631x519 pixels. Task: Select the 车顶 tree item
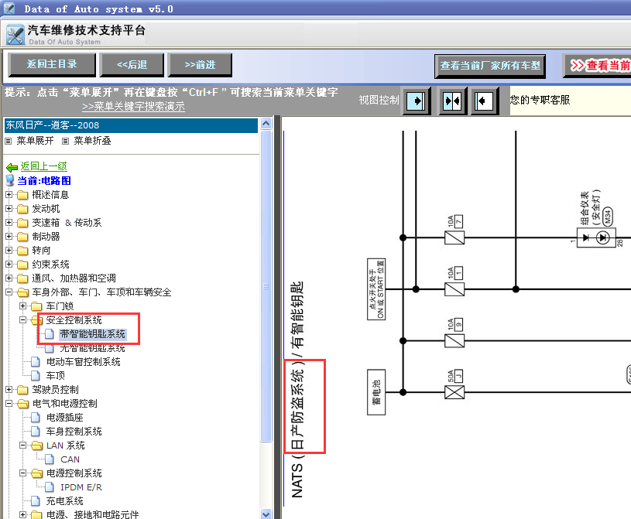click(x=56, y=375)
